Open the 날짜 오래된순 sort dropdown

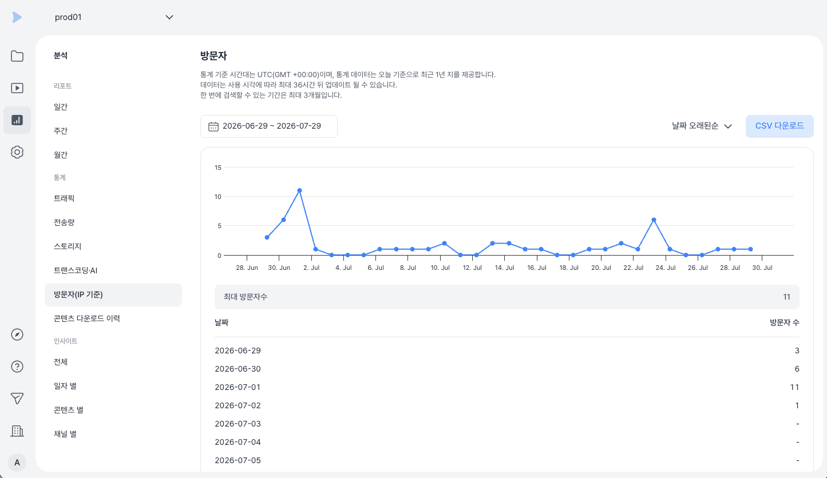point(702,126)
